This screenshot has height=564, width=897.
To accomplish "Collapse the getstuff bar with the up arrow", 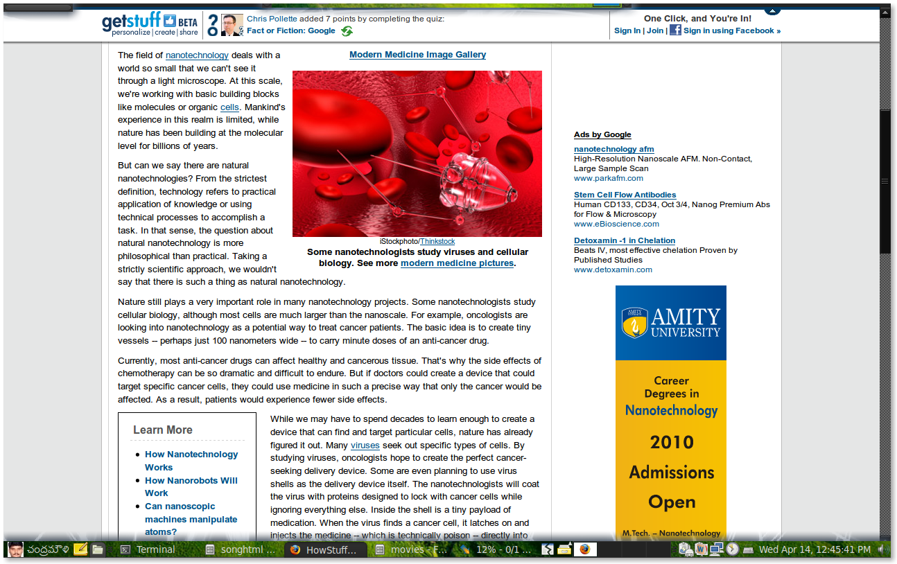I will coord(772,10).
